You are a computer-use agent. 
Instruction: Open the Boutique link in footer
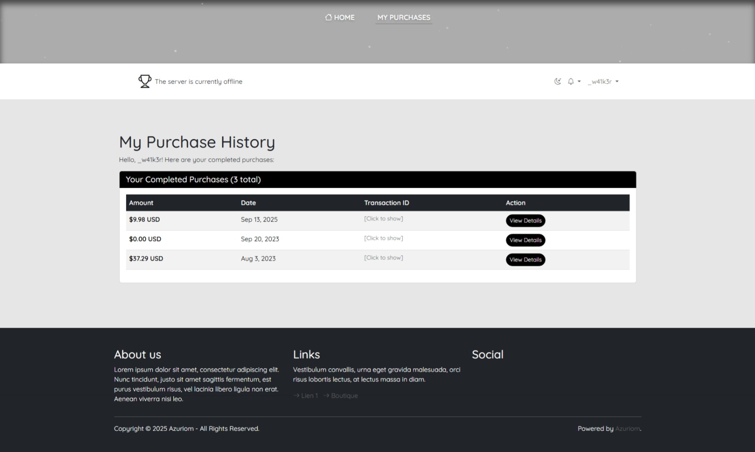pyautogui.click(x=344, y=395)
